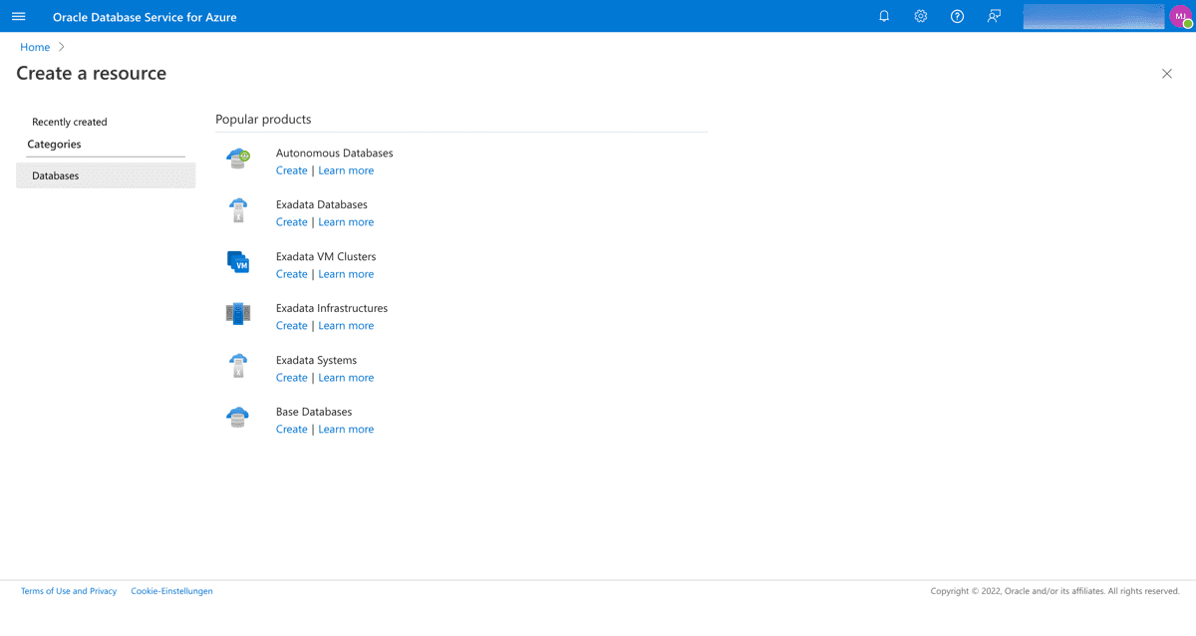
Task: Learn more about Base Databases
Action: (346, 430)
